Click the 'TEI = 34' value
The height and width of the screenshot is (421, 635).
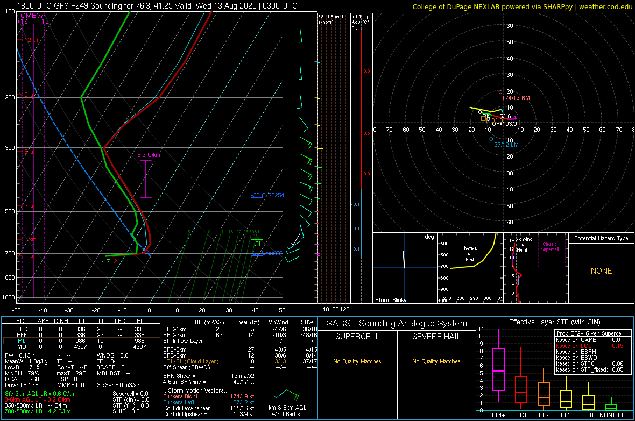pos(107,361)
